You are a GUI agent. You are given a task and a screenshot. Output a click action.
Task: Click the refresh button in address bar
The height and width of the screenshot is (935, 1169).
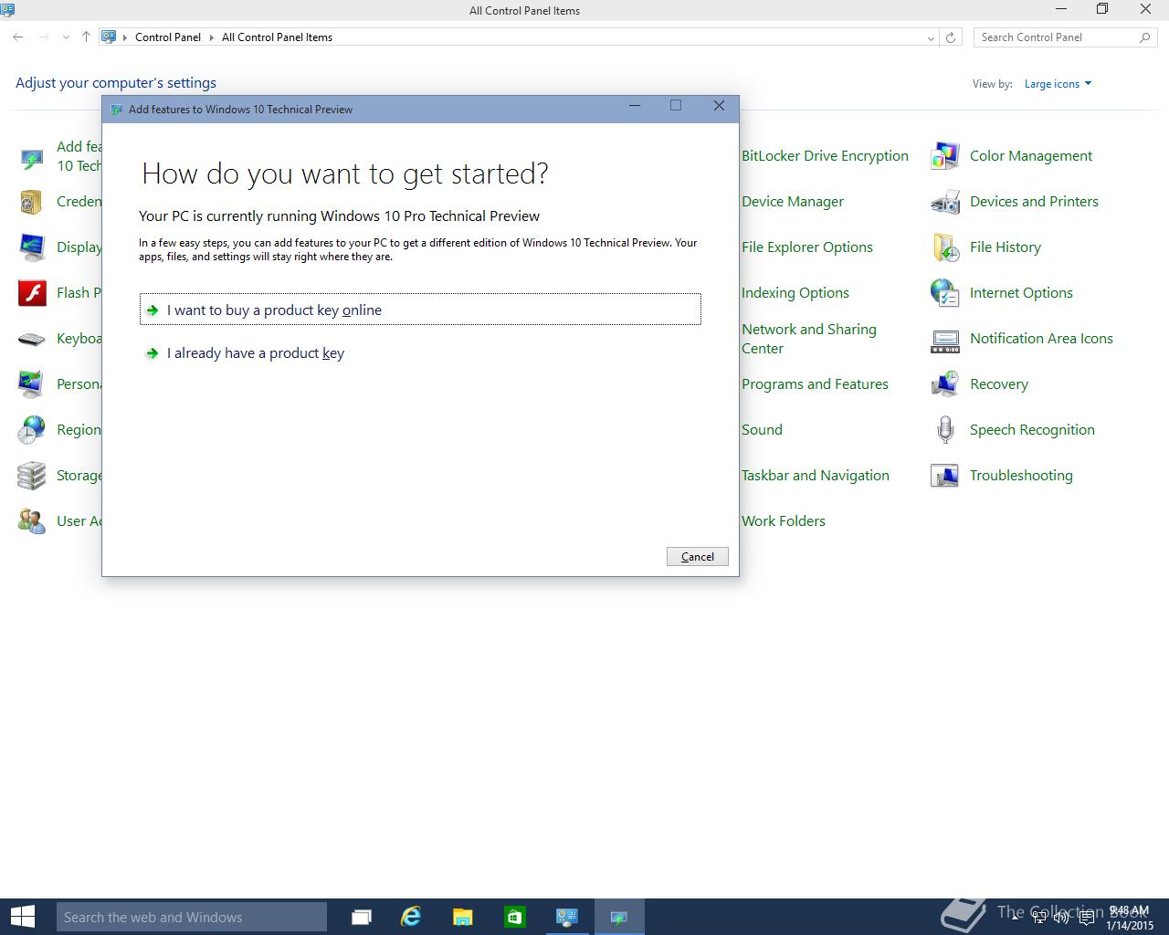[951, 37]
